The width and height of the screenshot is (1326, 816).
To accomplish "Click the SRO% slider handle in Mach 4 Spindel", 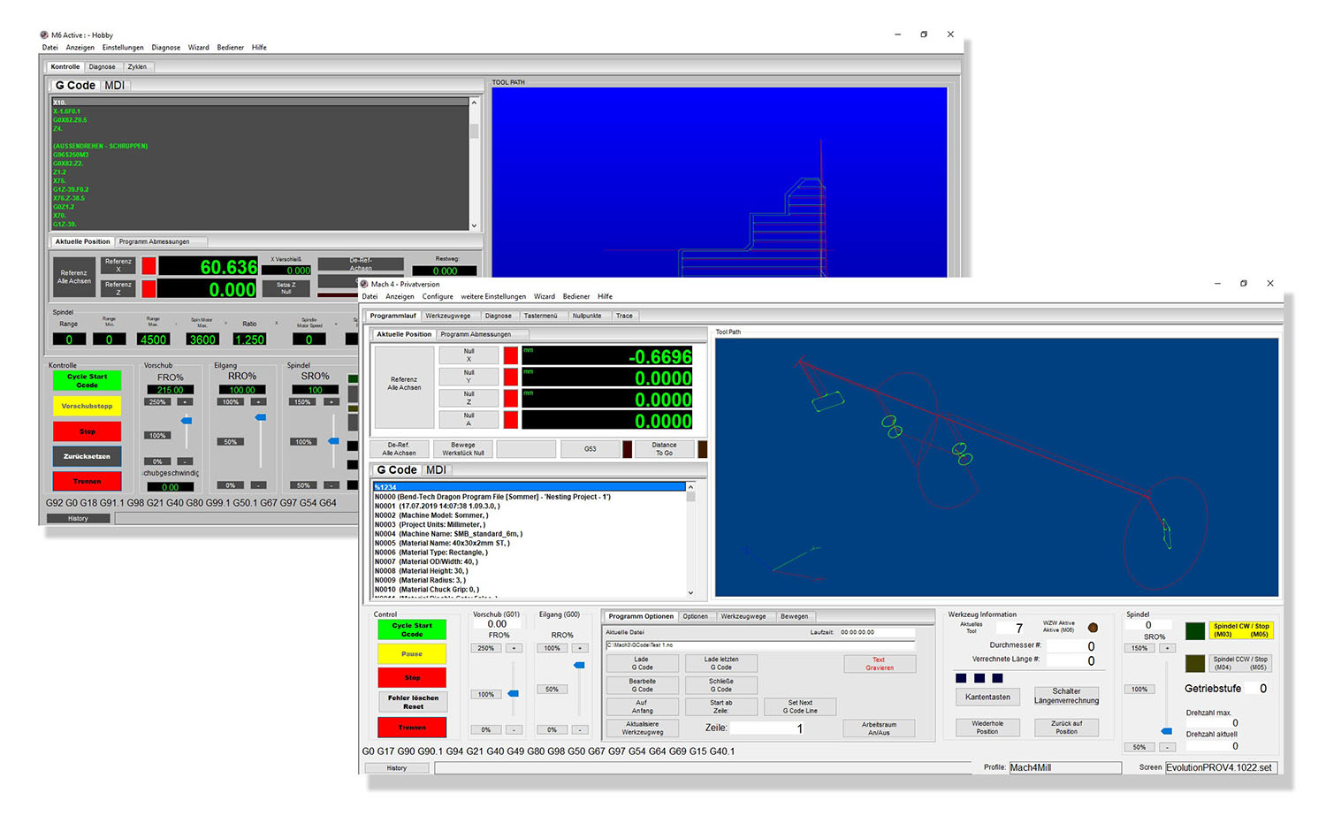I will coord(1166,731).
